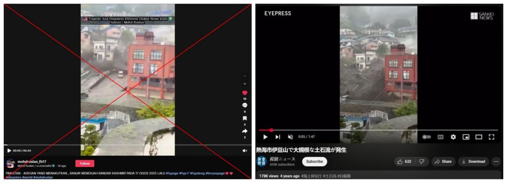Screen dimensions: 507x183
Task: Unmute the TikTok video speaker icon
Action: [245, 150]
